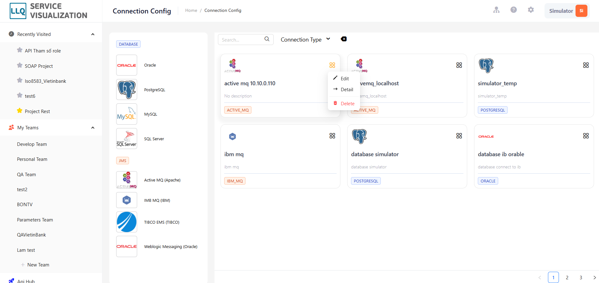Clear filters with the black X icon
The image size is (599, 283).
click(344, 39)
